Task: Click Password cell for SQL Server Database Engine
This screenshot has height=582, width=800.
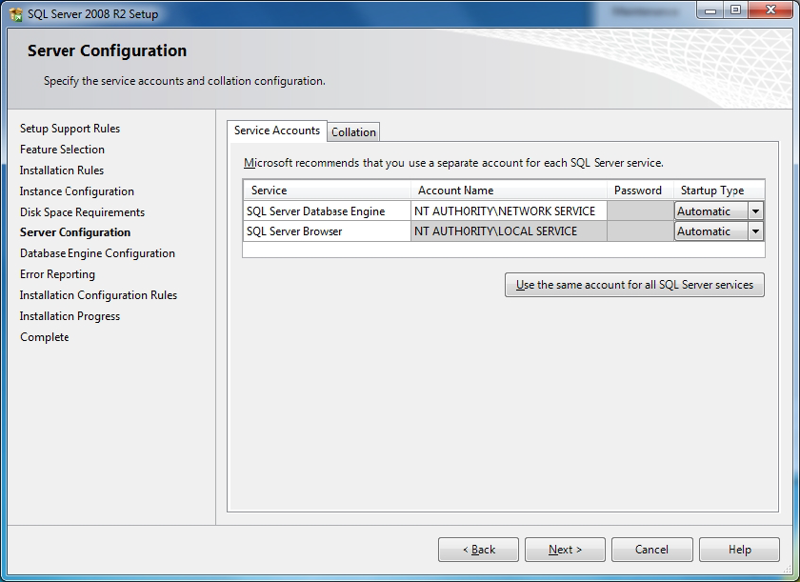Action: (x=640, y=211)
